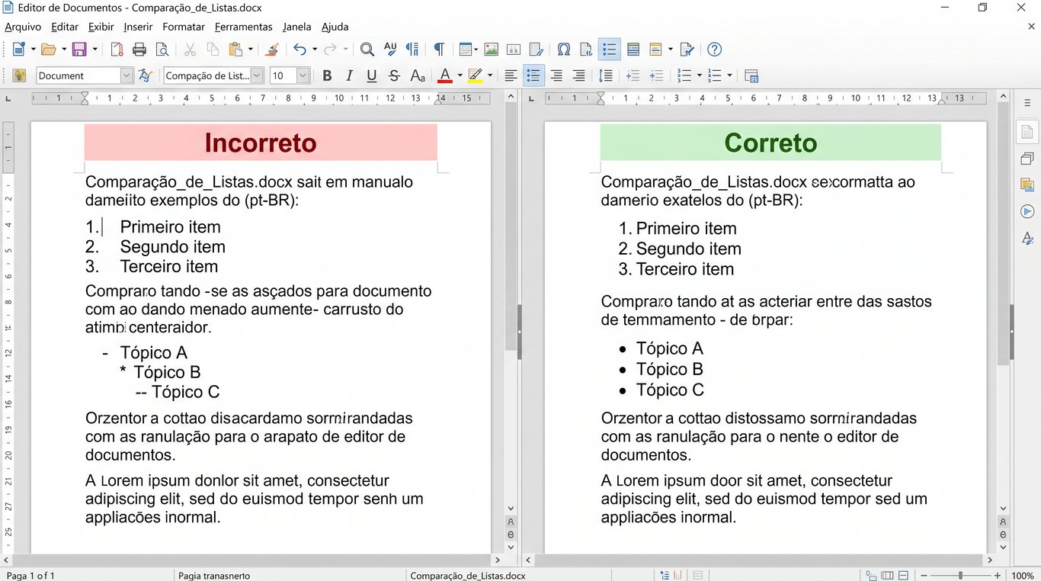Click zoom in plus button
Screen dimensions: 1041x581
tap(998, 575)
